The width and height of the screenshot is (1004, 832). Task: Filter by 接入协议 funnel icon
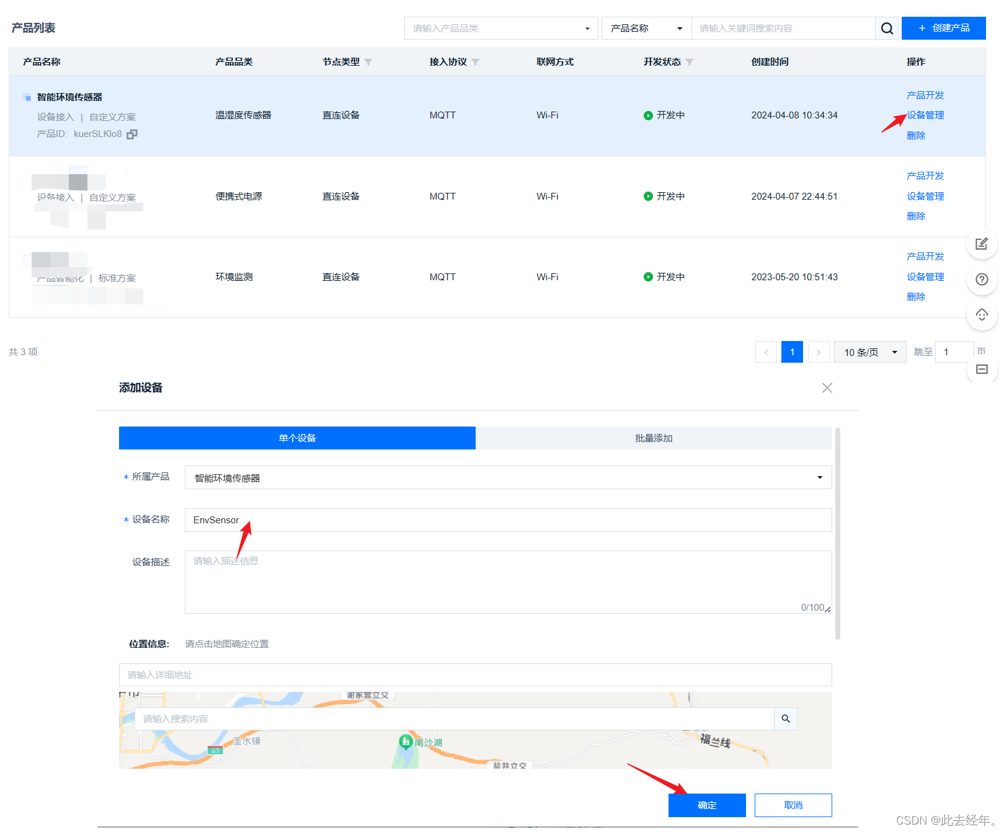coord(476,62)
